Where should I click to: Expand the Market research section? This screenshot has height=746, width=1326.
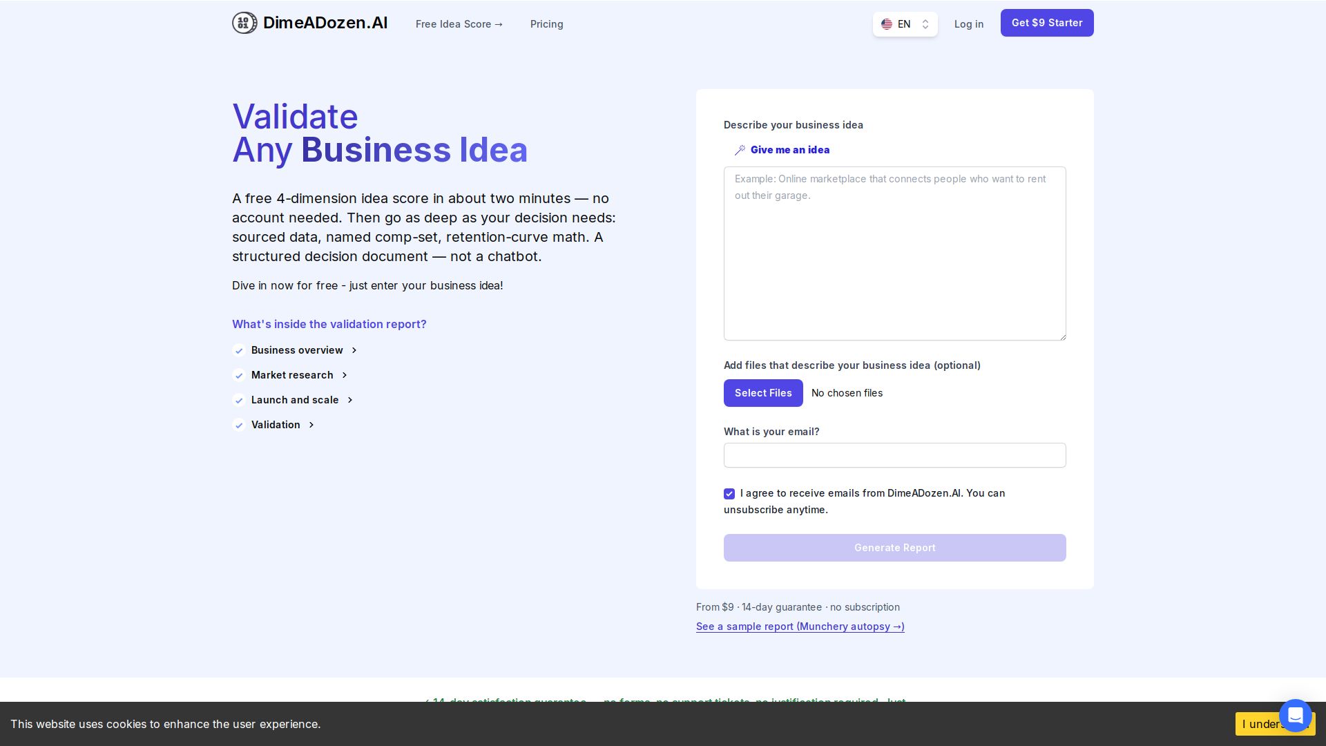pos(300,375)
